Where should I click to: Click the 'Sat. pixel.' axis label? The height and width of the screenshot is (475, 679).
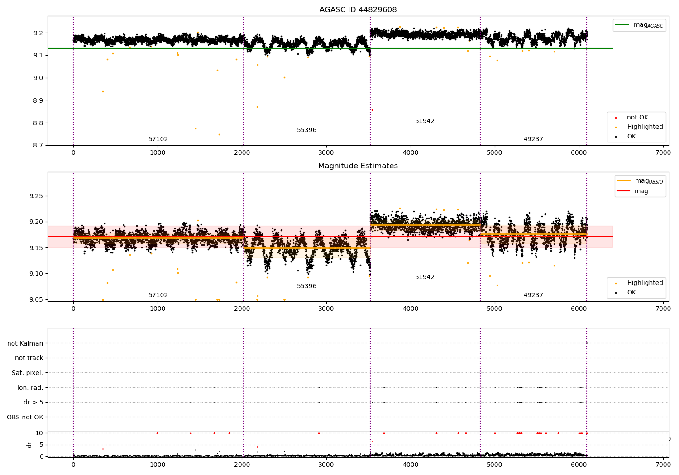coord(28,373)
